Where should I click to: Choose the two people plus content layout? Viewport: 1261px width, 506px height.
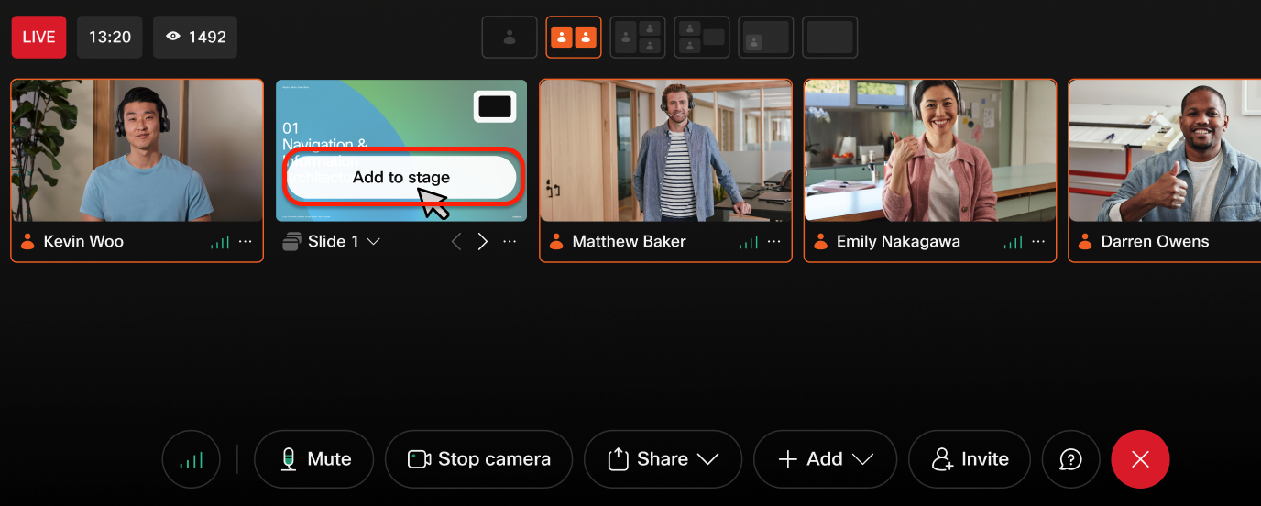[x=702, y=38]
